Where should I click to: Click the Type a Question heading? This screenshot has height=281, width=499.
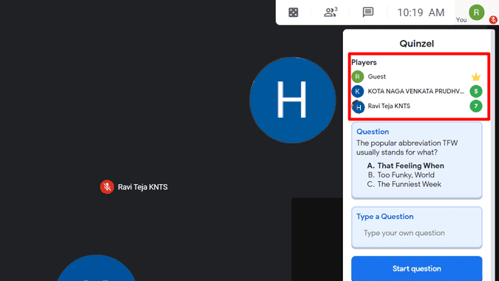(384, 217)
